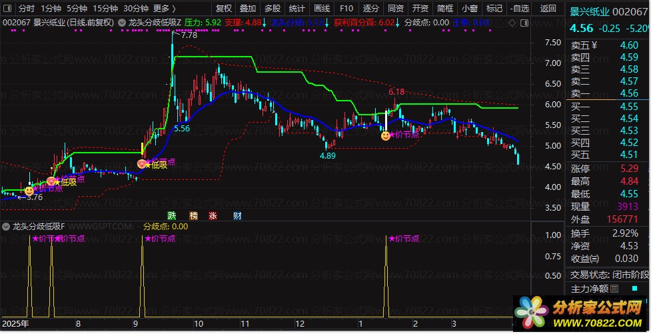Viewport: 653px width, 334px height.
Task: Click month 12 on the time axis
Action: coord(300,323)
